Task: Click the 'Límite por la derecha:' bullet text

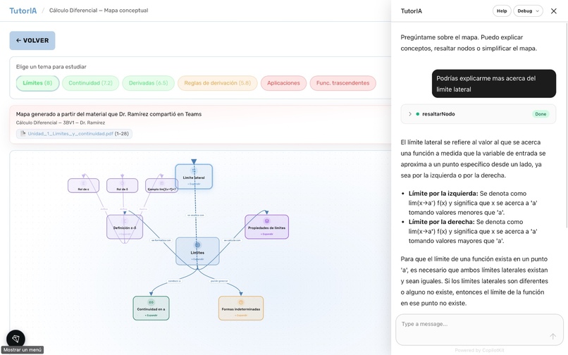Action: pyautogui.click(x=442, y=222)
